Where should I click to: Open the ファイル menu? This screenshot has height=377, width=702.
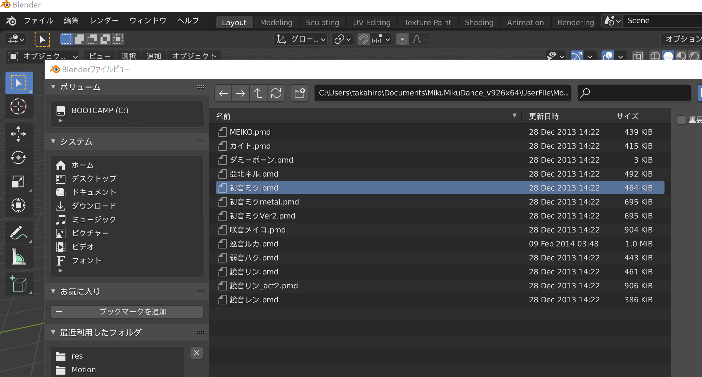[x=39, y=21]
